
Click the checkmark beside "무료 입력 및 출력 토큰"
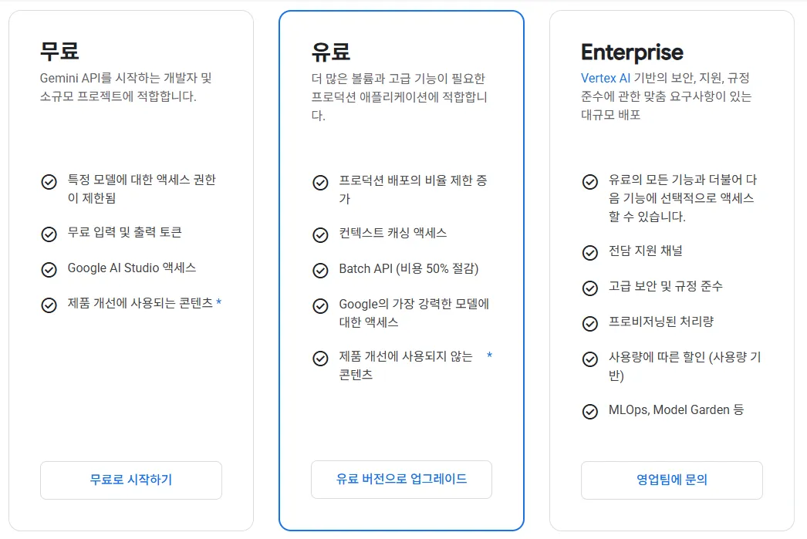pyautogui.click(x=47, y=233)
